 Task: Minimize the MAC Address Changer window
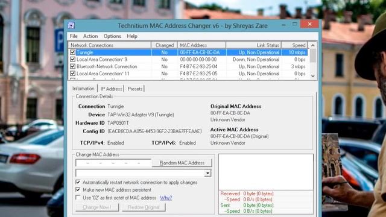click(x=283, y=25)
